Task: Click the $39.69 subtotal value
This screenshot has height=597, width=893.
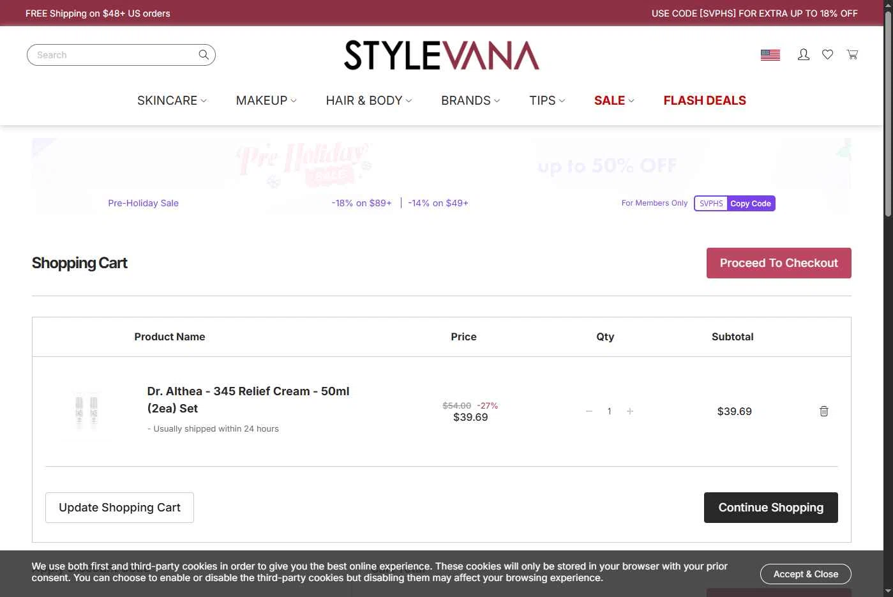Action: pos(734,411)
